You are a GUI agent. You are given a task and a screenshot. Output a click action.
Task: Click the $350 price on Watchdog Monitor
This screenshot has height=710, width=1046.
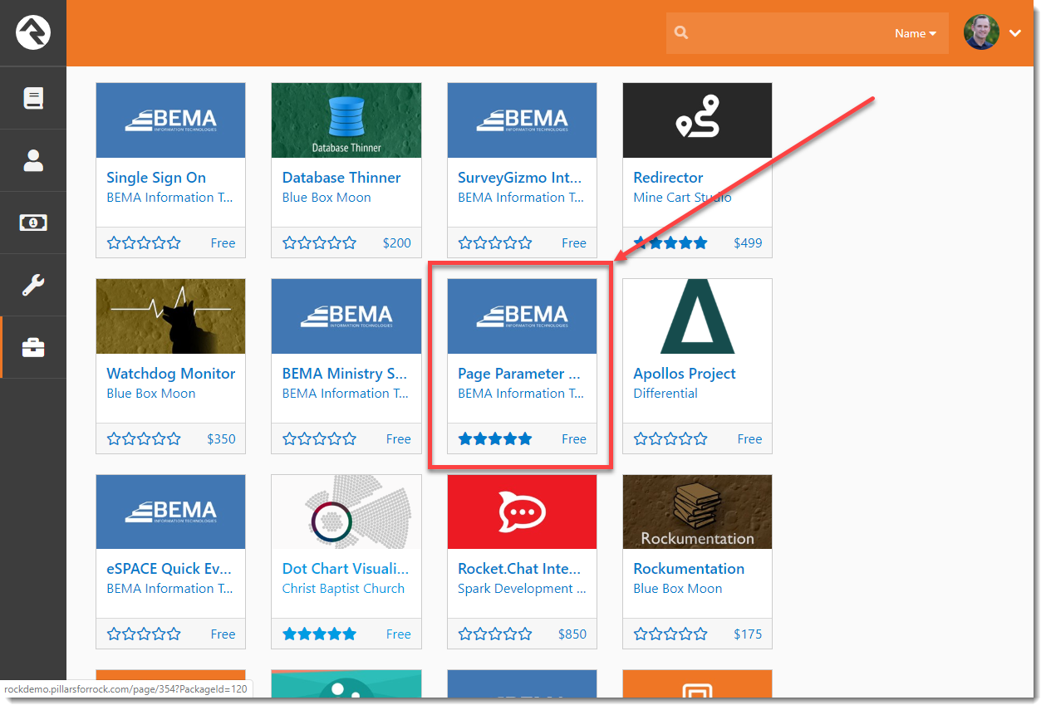tap(221, 439)
